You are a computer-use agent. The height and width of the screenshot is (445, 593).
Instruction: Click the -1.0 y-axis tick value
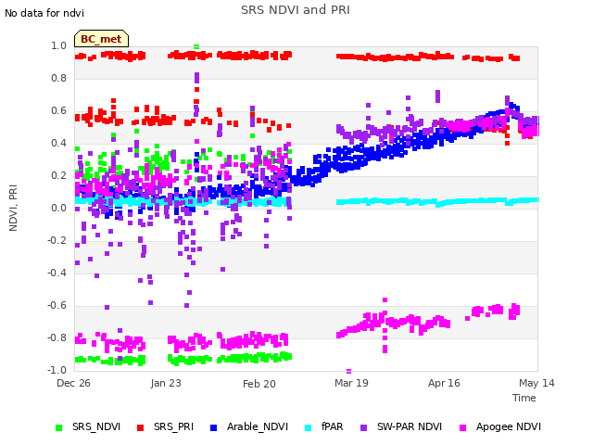click(57, 370)
